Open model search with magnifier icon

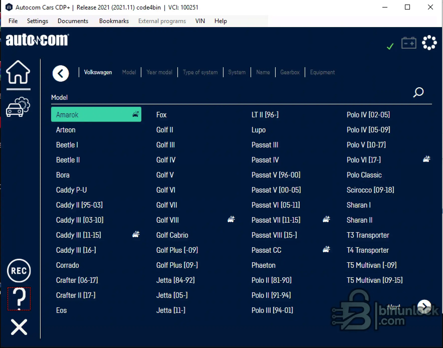pyautogui.click(x=418, y=92)
